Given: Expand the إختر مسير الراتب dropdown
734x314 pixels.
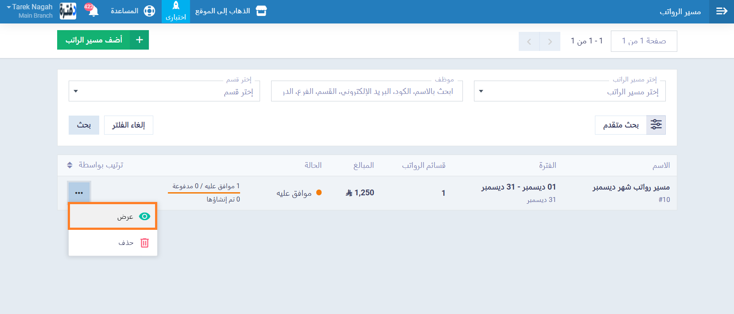Looking at the screenshot, I should pos(569,92).
